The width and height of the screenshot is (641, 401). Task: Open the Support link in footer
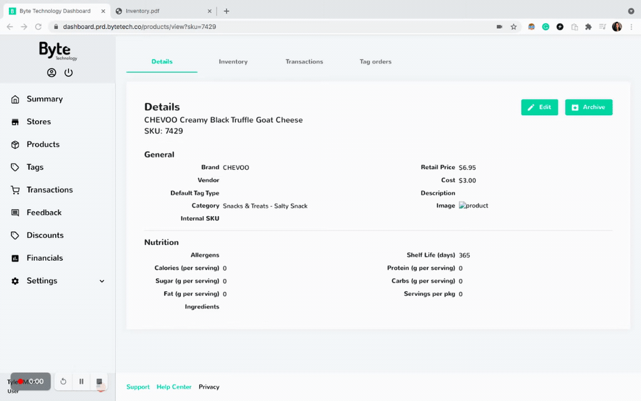pos(138,387)
